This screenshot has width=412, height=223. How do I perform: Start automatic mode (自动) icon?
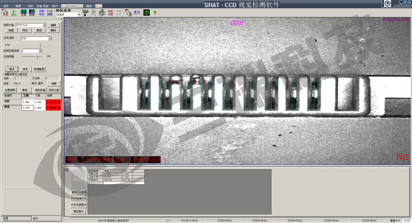click(x=14, y=12)
